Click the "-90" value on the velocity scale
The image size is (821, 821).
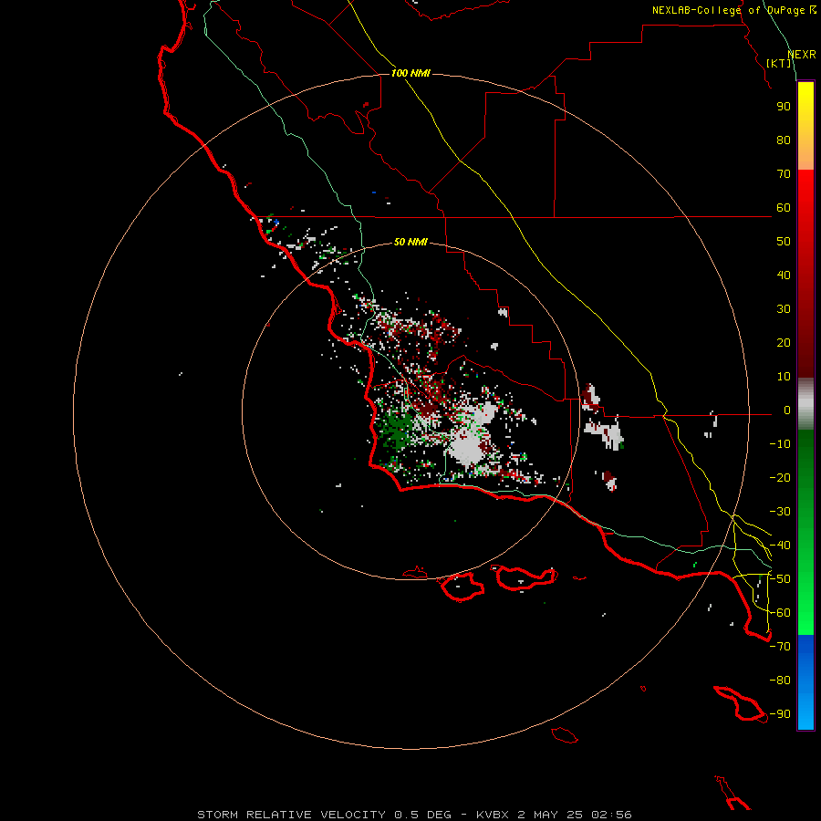pos(780,714)
